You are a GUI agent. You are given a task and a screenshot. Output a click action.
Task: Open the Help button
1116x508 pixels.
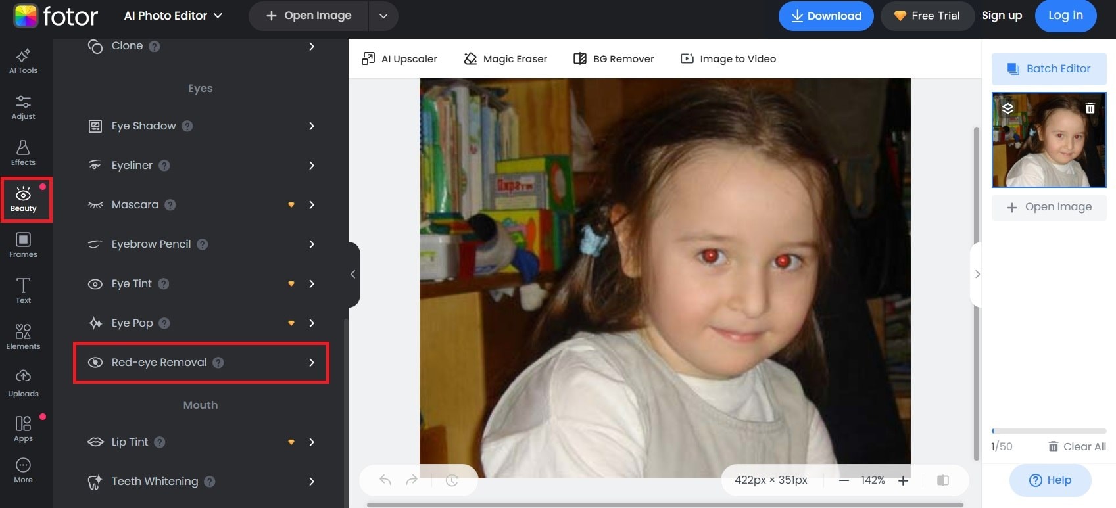[x=1050, y=480]
